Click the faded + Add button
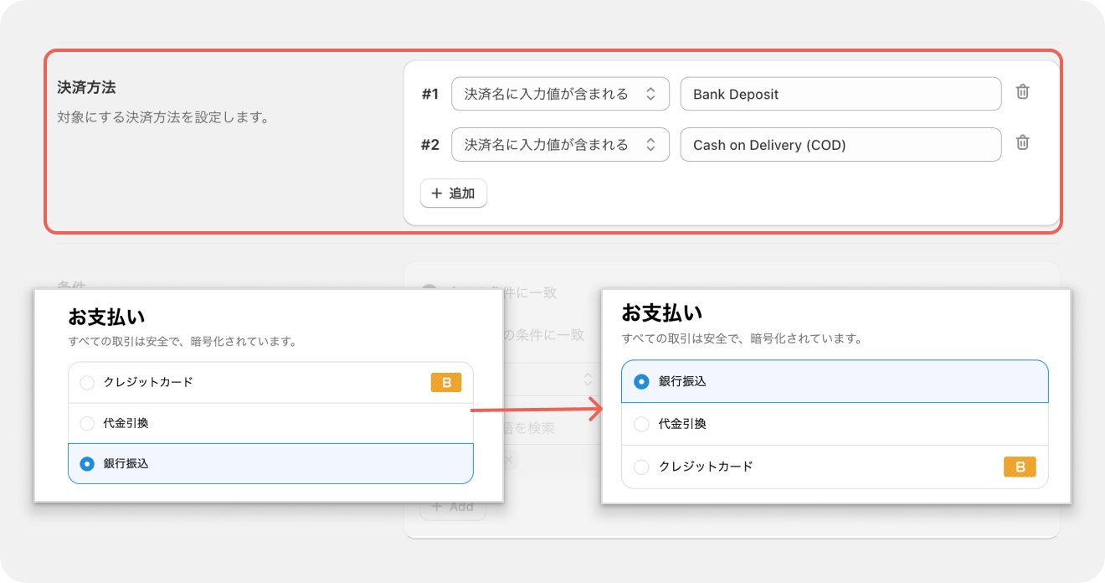Screen dimensions: 1105x583 (453, 507)
